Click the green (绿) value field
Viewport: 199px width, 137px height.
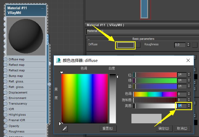pos(182,80)
